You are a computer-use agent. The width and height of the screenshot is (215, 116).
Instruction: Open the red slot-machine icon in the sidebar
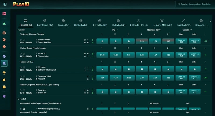(4, 13)
